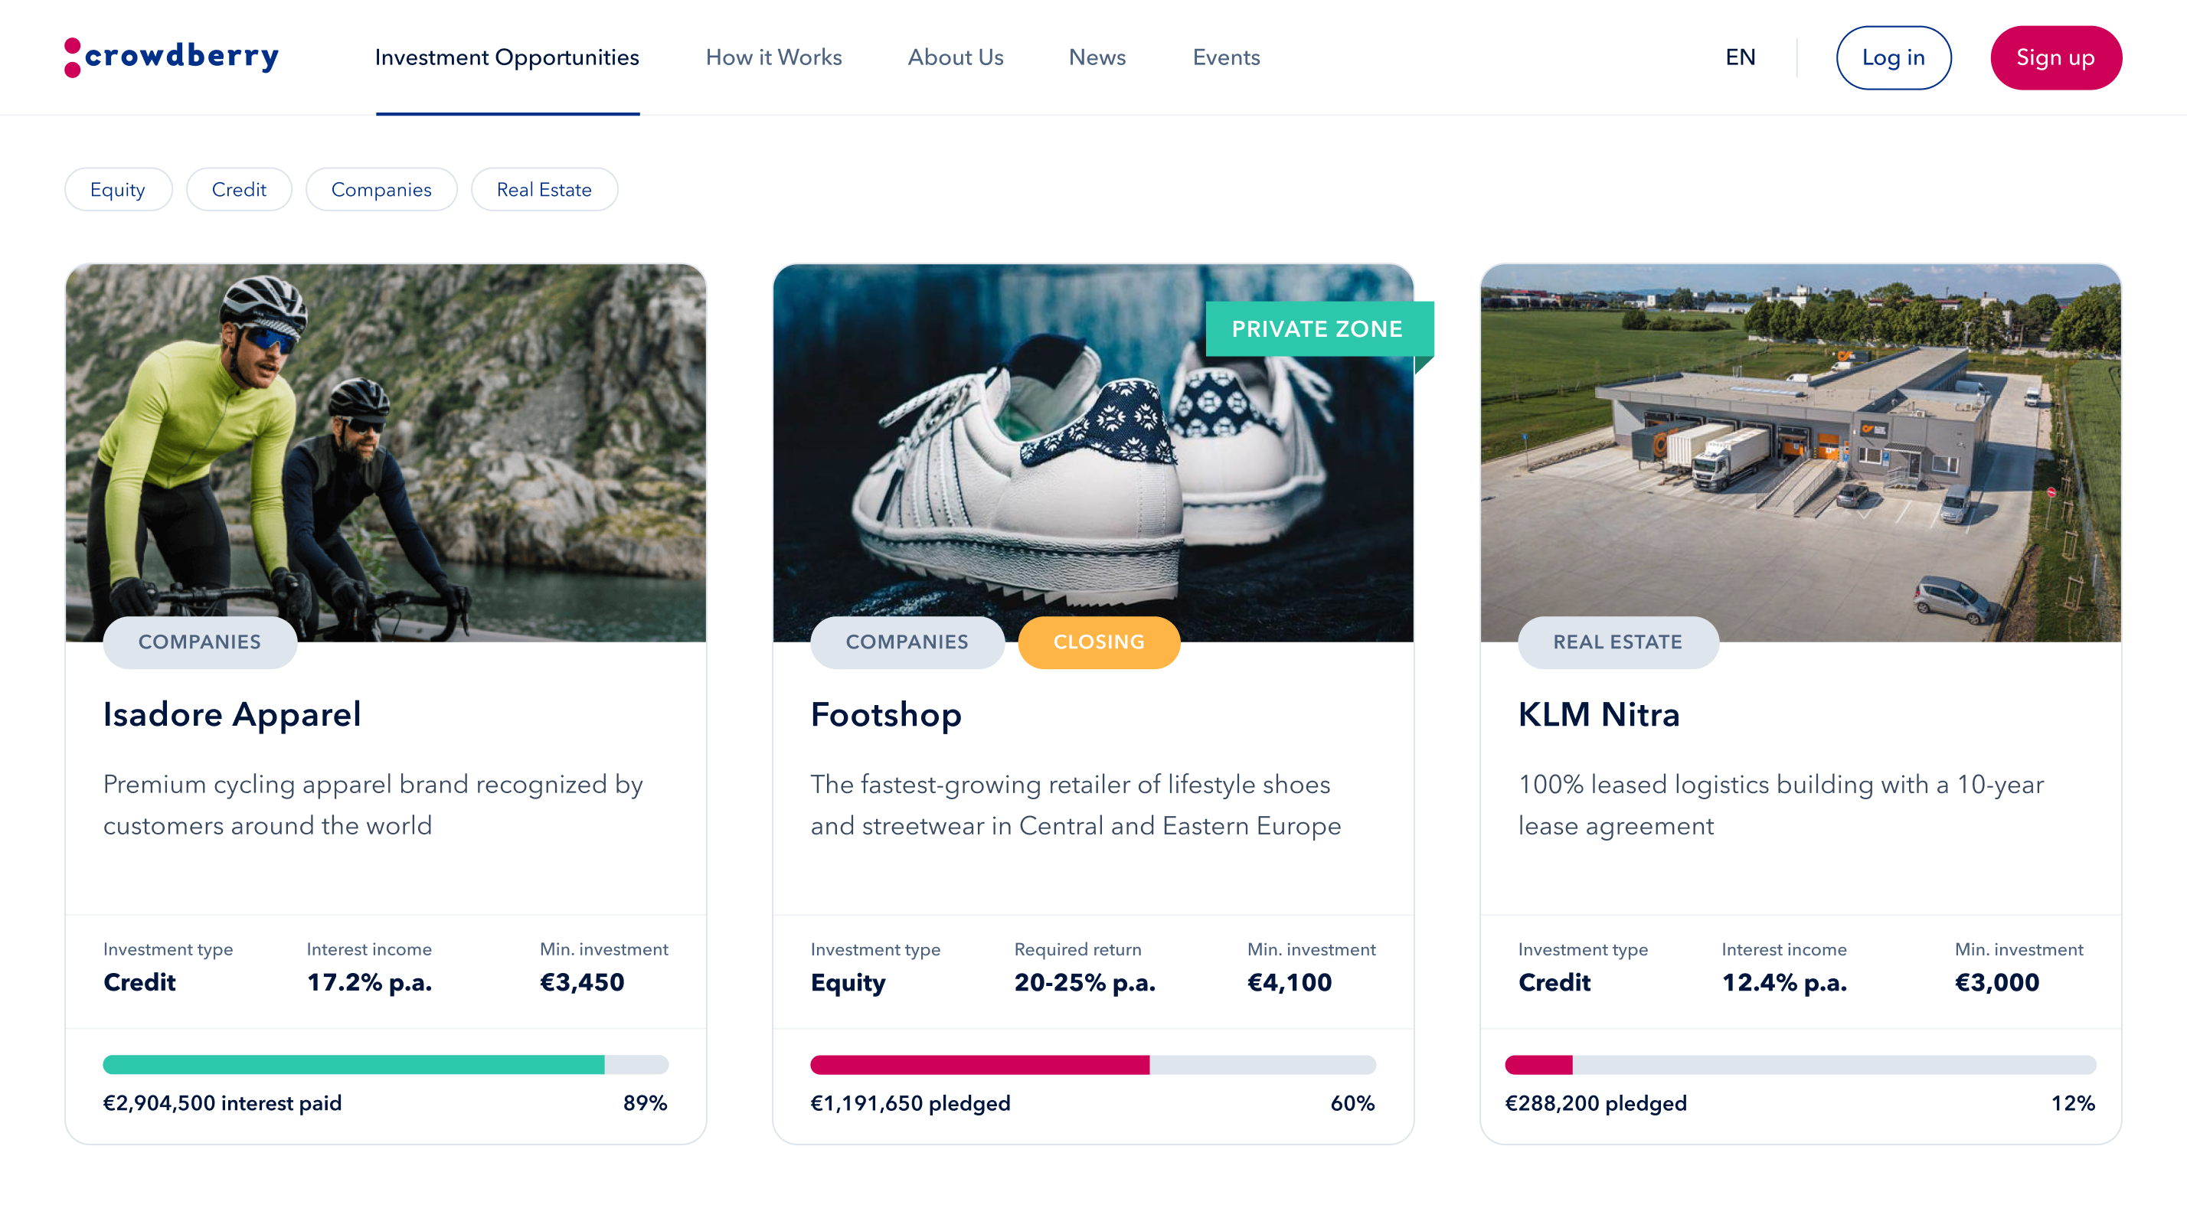Click KLM Nitra leased logistics description

pos(1781,804)
